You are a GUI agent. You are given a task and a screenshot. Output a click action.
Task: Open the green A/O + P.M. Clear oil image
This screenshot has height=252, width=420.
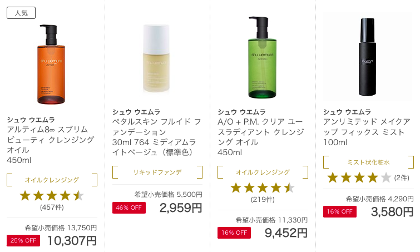tap(262, 59)
